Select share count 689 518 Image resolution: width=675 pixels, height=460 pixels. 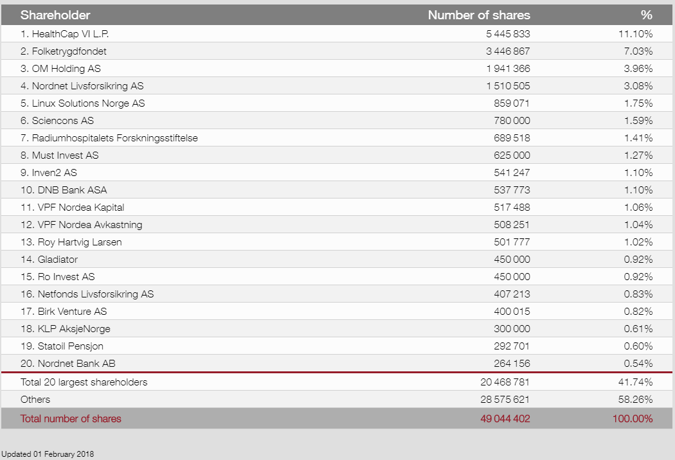coord(512,138)
